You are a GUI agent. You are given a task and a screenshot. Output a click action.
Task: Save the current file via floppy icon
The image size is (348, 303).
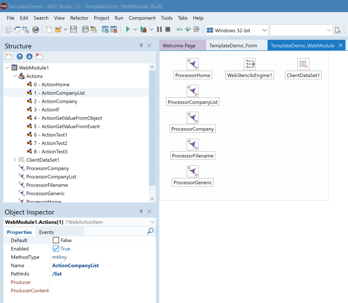click(73, 29)
